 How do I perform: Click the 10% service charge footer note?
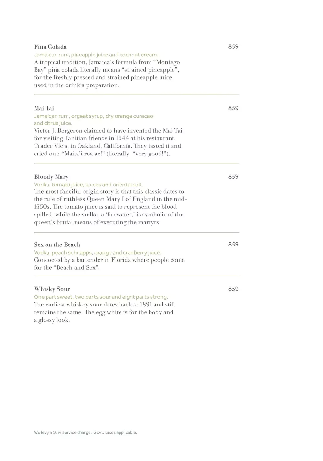coord(85,432)
